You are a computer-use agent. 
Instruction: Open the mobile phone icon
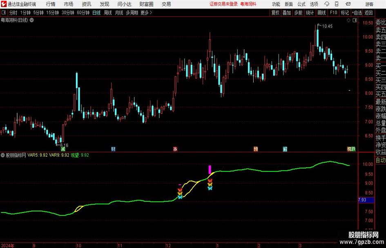(x=337, y=4)
